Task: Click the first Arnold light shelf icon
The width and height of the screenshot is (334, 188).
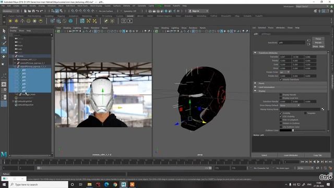Action: coord(10,21)
